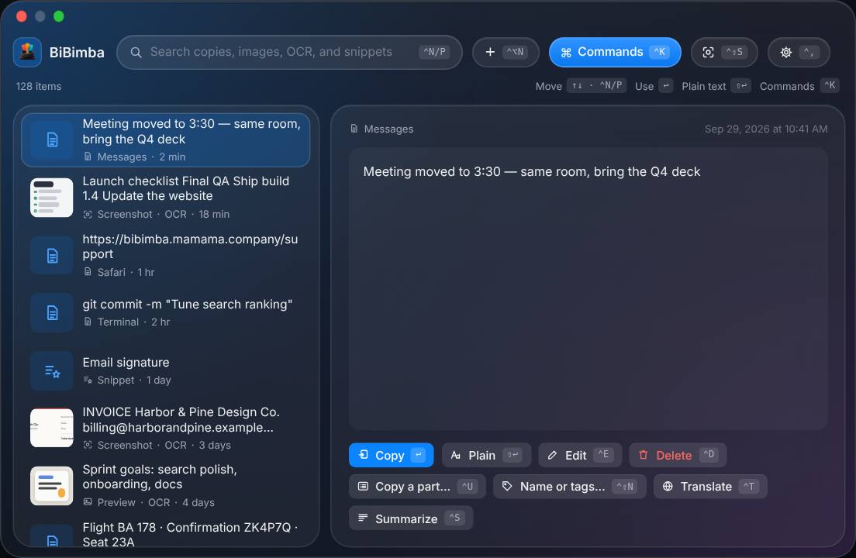Click the Safari URL item document icon
The width and height of the screenshot is (856, 558).
pos(52,255)
